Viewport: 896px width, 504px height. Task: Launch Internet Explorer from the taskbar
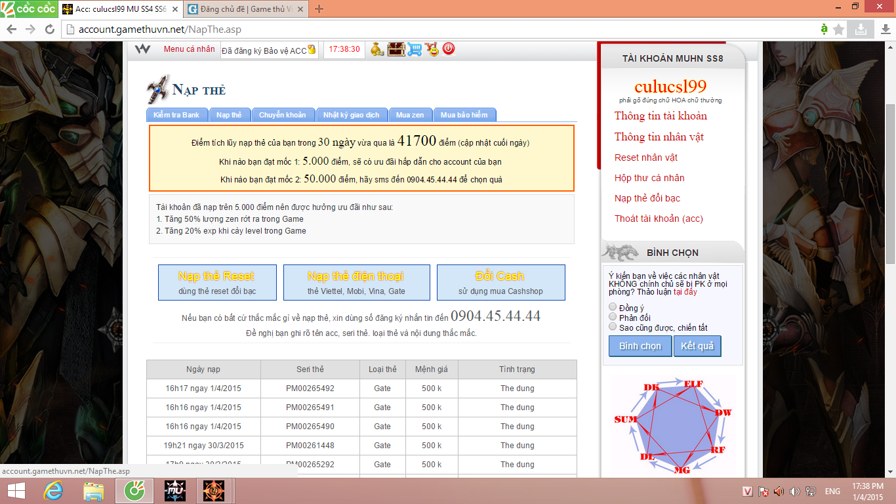(53, 491)
